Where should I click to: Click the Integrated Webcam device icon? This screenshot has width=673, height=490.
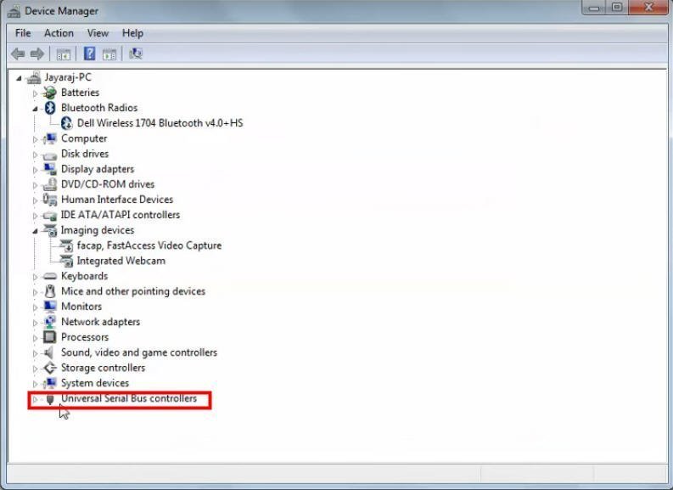pos(66,261)
